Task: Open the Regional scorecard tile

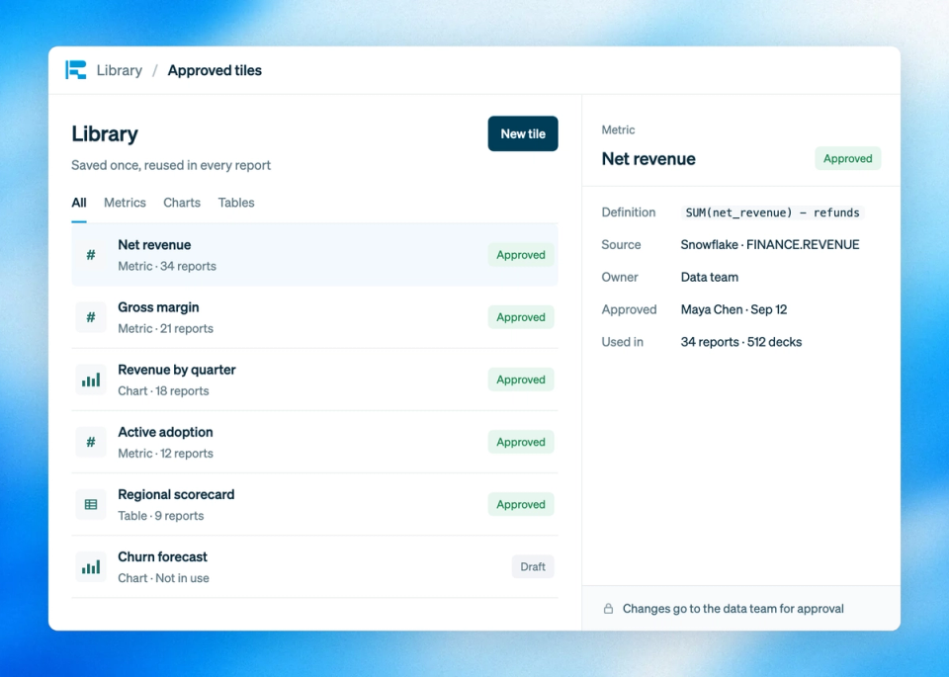Action: (314, 505)
